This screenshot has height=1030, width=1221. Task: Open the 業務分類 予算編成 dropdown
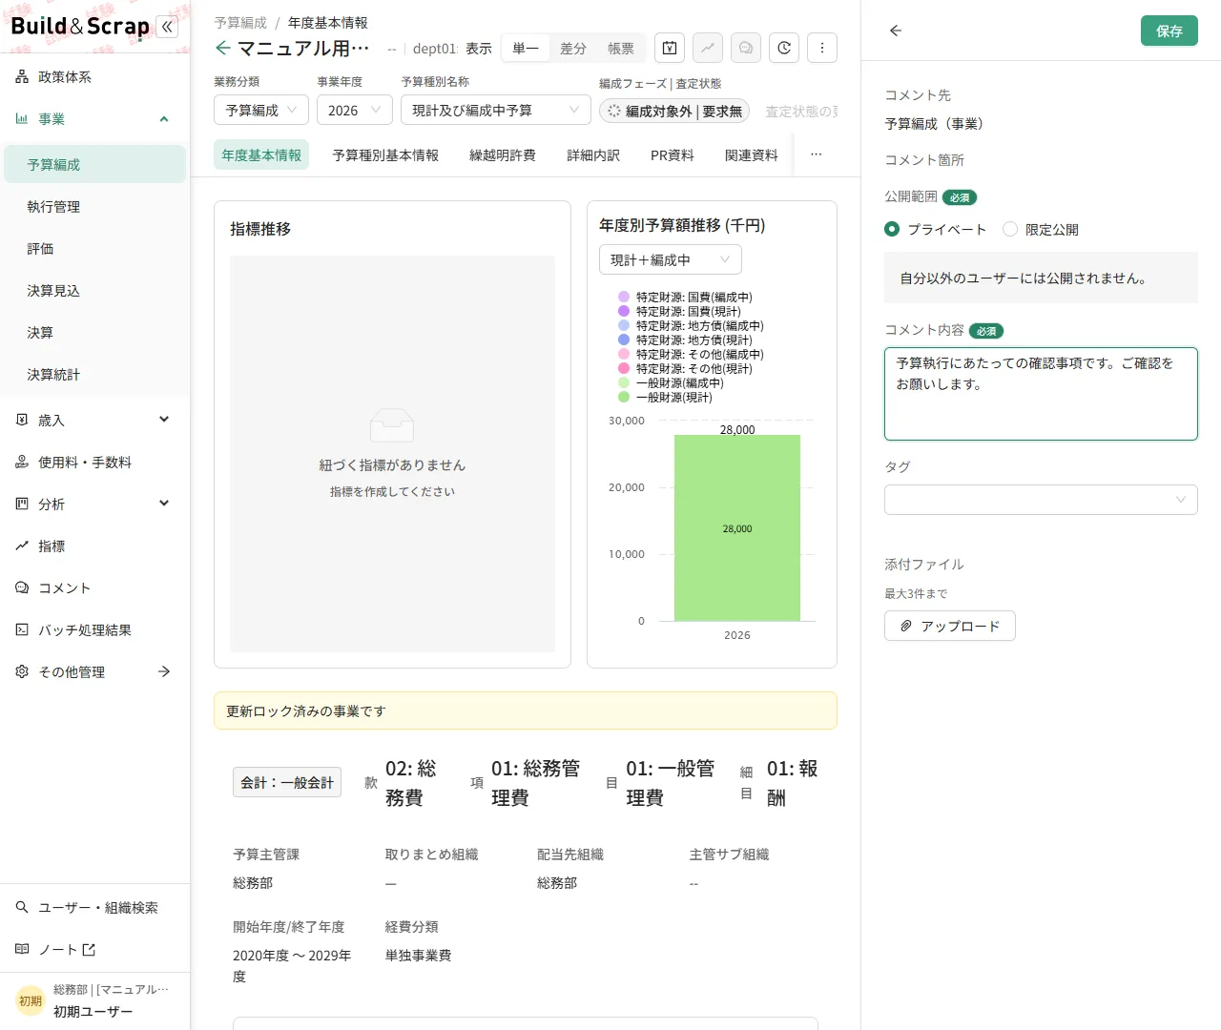pos(261,110)
